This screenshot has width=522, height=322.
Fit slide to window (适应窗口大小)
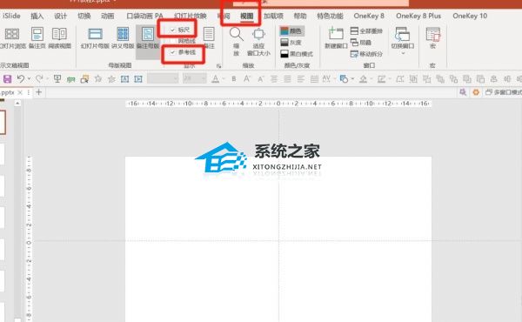[258, 42]
